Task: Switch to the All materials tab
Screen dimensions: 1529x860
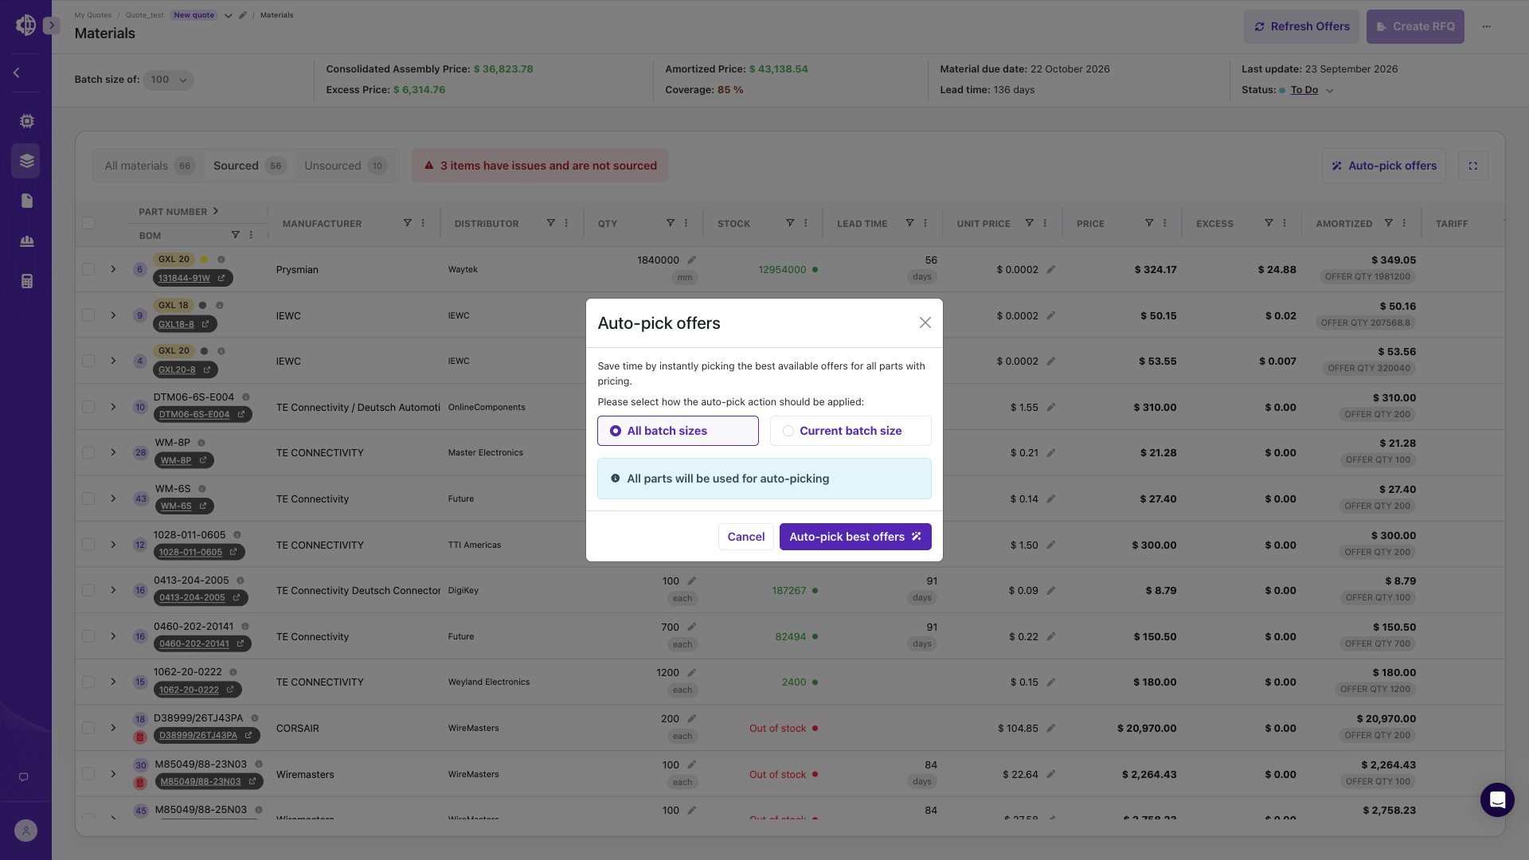Action: pyautogui.click(x=149, y=166)
